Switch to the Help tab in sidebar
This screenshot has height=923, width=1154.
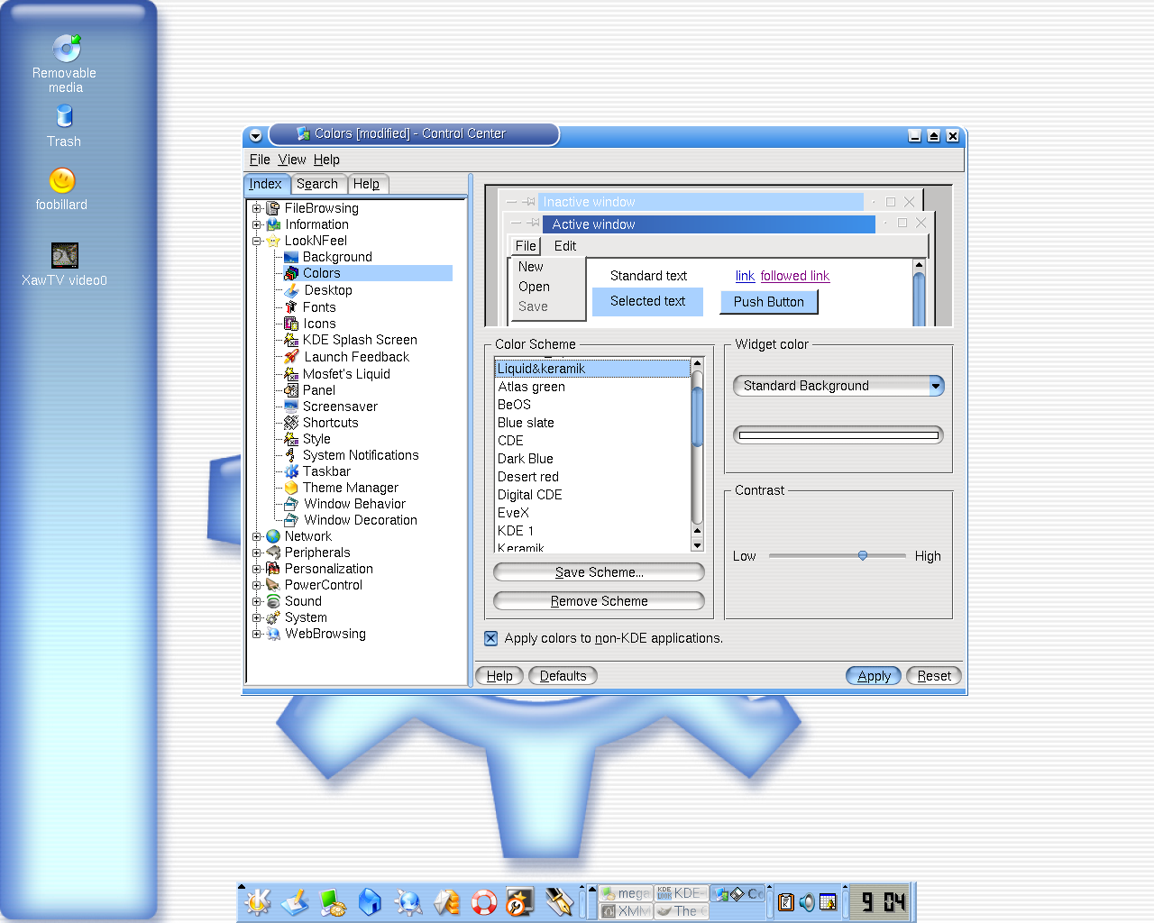pos(367,184)
